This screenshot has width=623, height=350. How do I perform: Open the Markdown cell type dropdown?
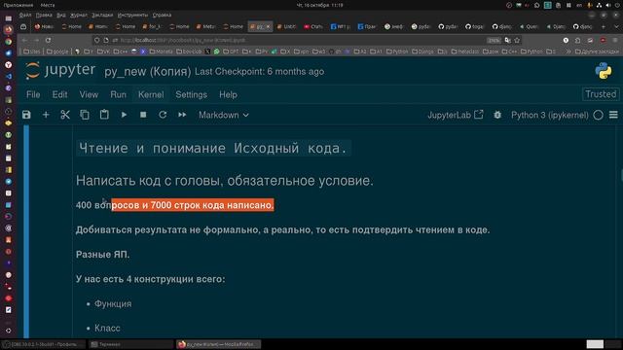(224, 115)
